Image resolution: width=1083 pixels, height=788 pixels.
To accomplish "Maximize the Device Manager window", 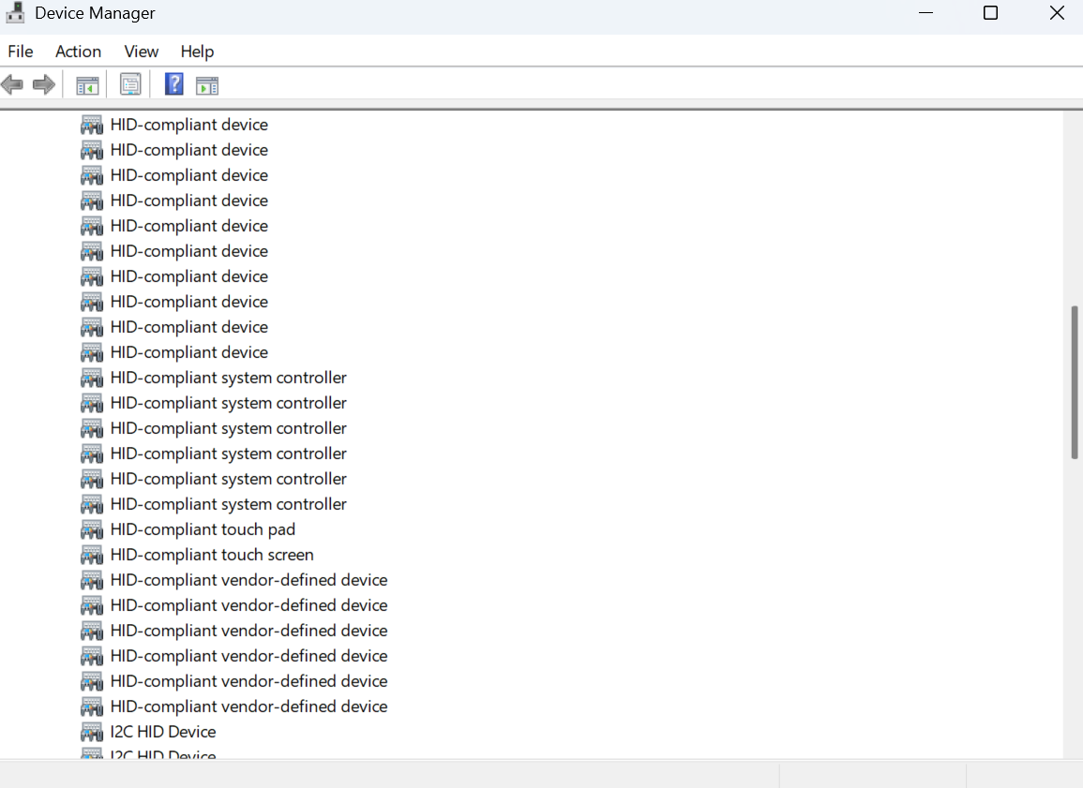I will click(x=990, y=13).
